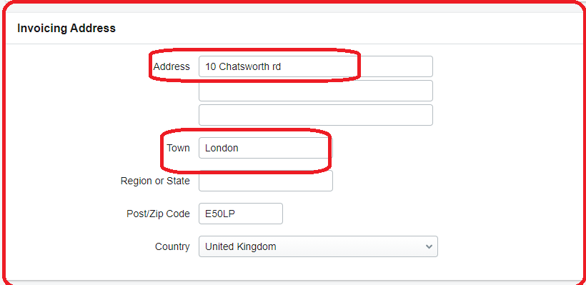
Task: Click the 'Invoicing Address' panel heading
Action: (66, 29)
